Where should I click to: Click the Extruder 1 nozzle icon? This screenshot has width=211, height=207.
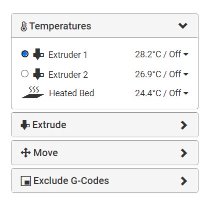tap(38, 54)
